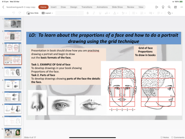Open the lightbulb Tell Me icon

click(x=163, y=7)
